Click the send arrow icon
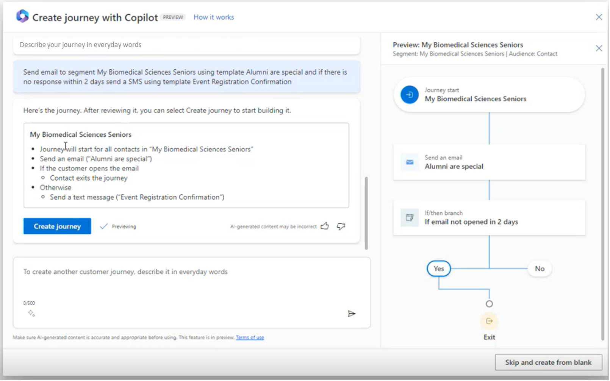610x381 pixels. pyautogui.click(x=351, y=314)
